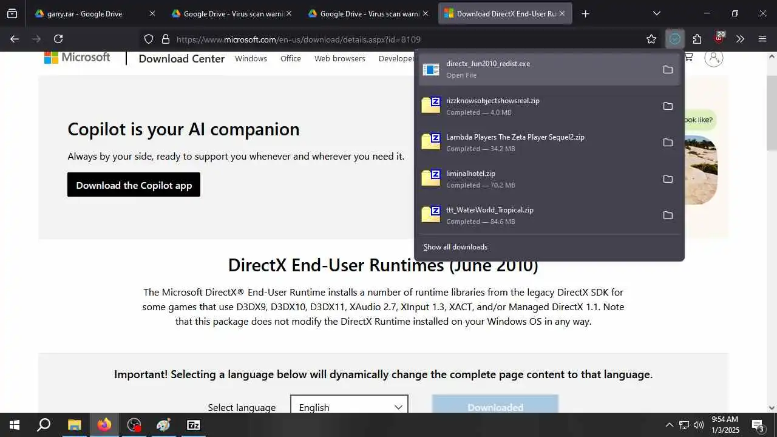
Task: Open Office menu in Download Center
Action: 291,58
